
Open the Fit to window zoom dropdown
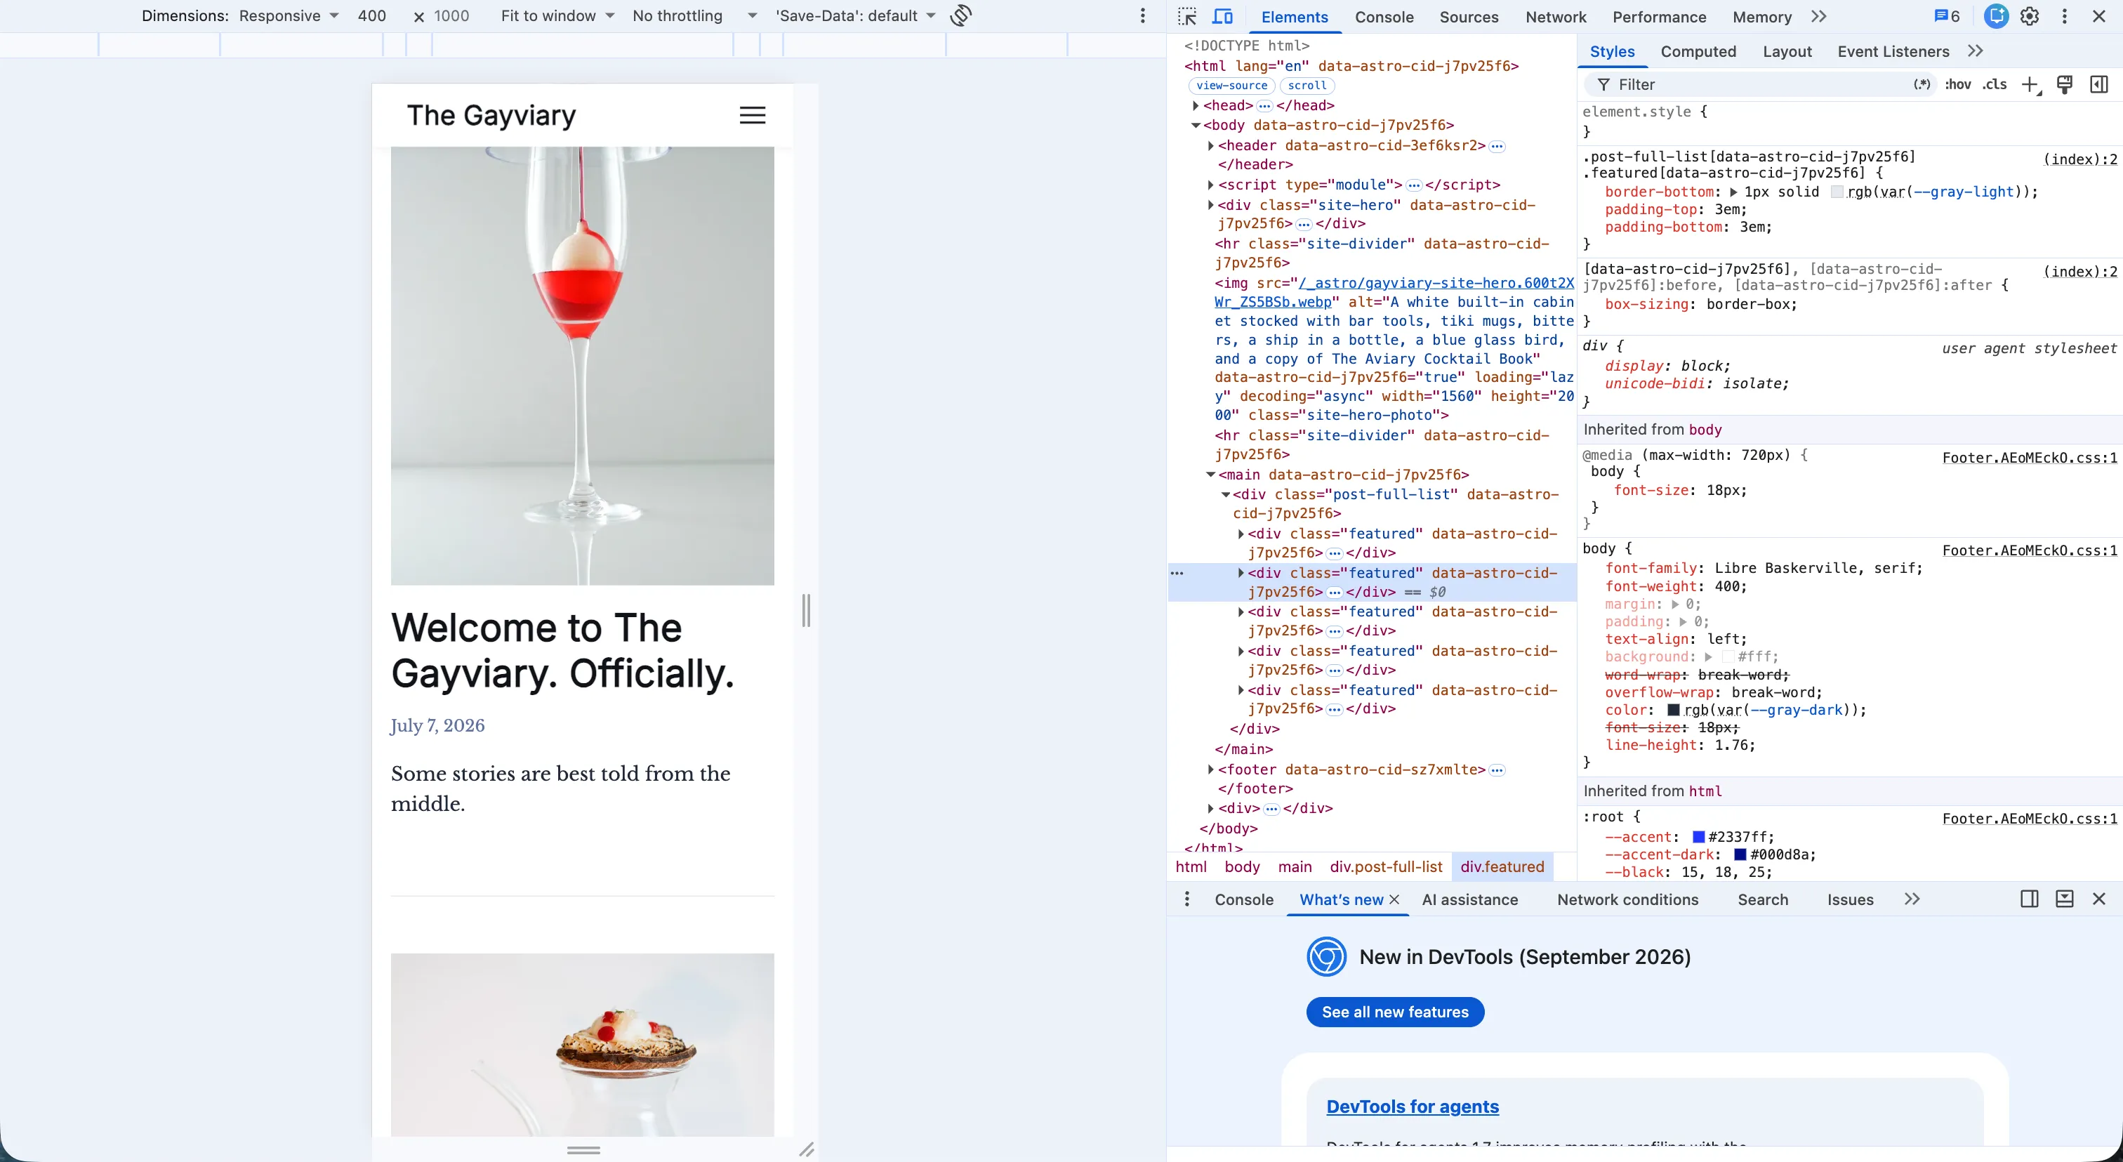point(557,15)
